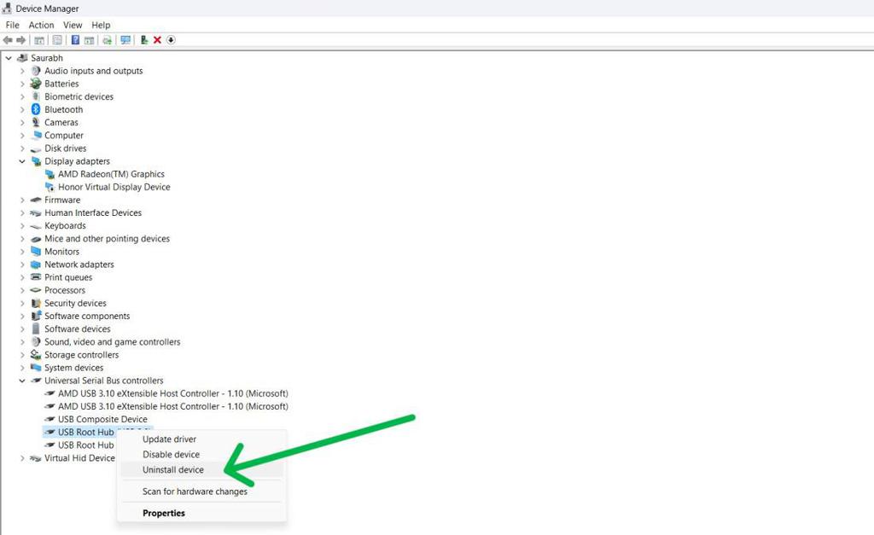Viewport: 874px width, 535px height.
Task: Open the File menu
Action: point(12,25)
